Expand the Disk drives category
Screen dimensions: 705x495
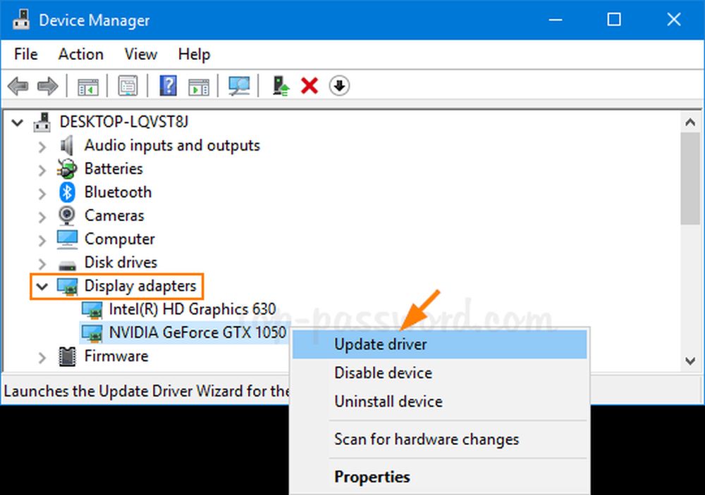42,263
